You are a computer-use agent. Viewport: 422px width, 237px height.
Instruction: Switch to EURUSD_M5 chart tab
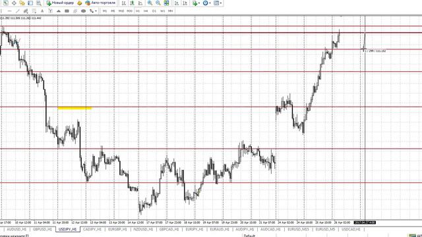(325, 230)
